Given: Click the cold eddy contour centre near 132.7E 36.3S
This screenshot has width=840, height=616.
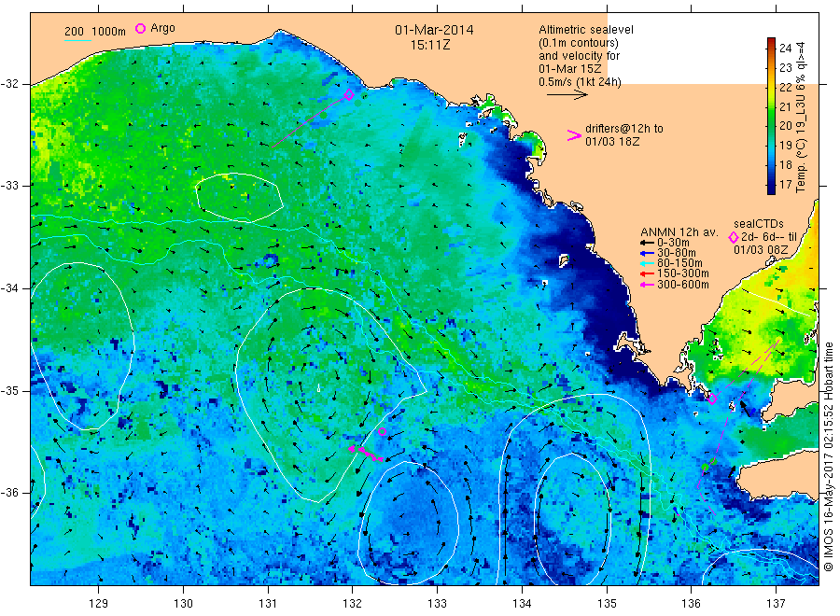Looking at the screenshot, I should pos(408,523).
